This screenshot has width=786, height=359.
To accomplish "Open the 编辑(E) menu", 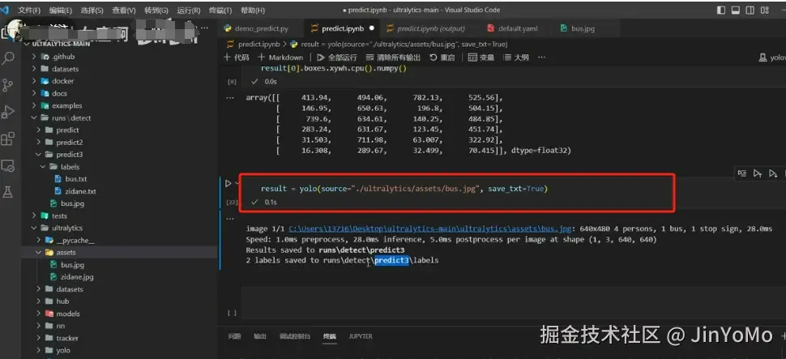I will (x=61, y=10).
